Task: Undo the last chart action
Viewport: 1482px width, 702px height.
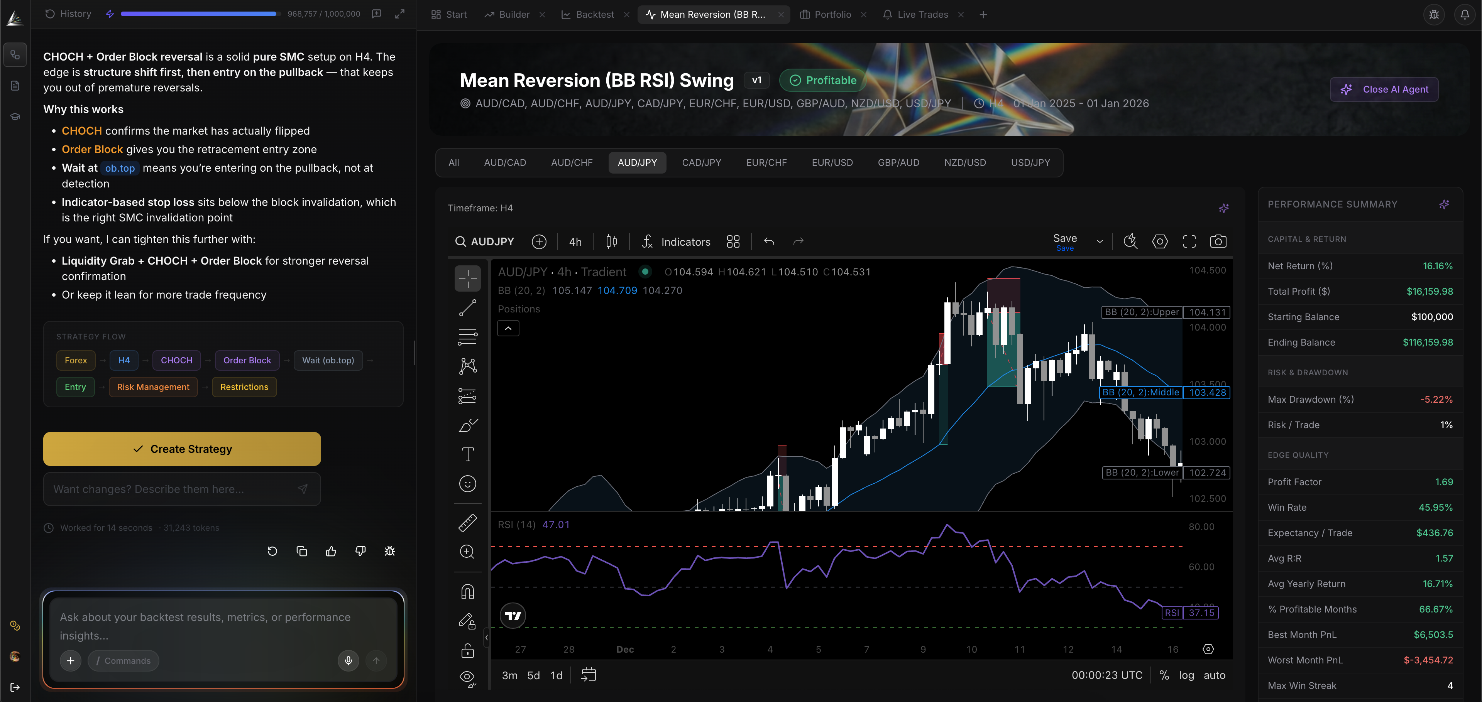Action: (x=769, y=241)
